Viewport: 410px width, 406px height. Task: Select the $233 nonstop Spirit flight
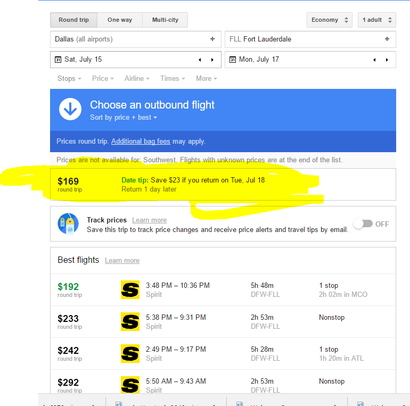[x=223, y=322]
